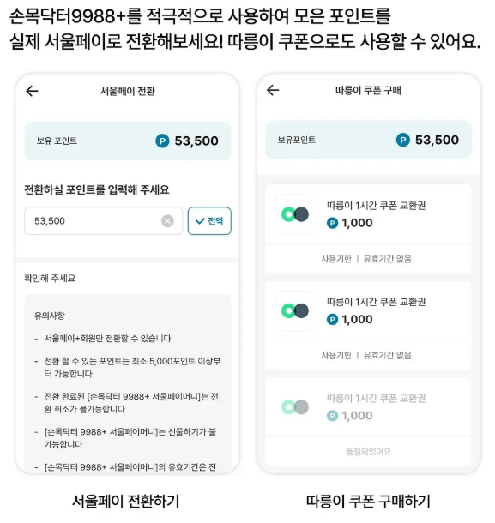
Task: Tap the P point icon in 서울페이 보유 포인트
Action: (162, 141)
